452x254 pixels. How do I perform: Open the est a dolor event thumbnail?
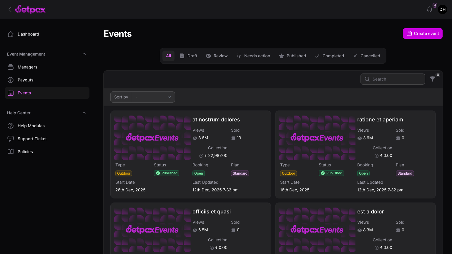[x=317, y=230]
